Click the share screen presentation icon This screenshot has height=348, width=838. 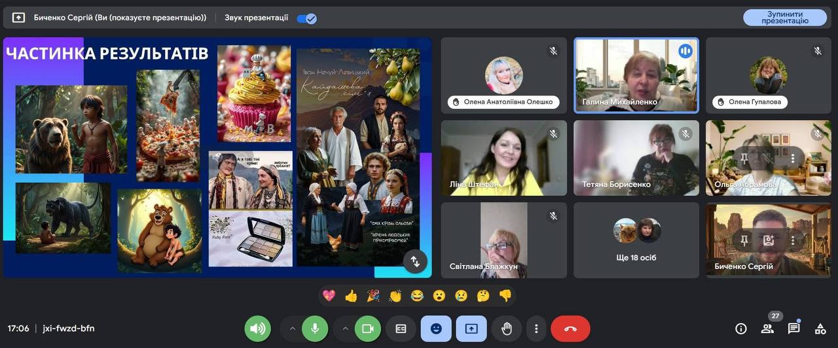click(x=471, y=328)
